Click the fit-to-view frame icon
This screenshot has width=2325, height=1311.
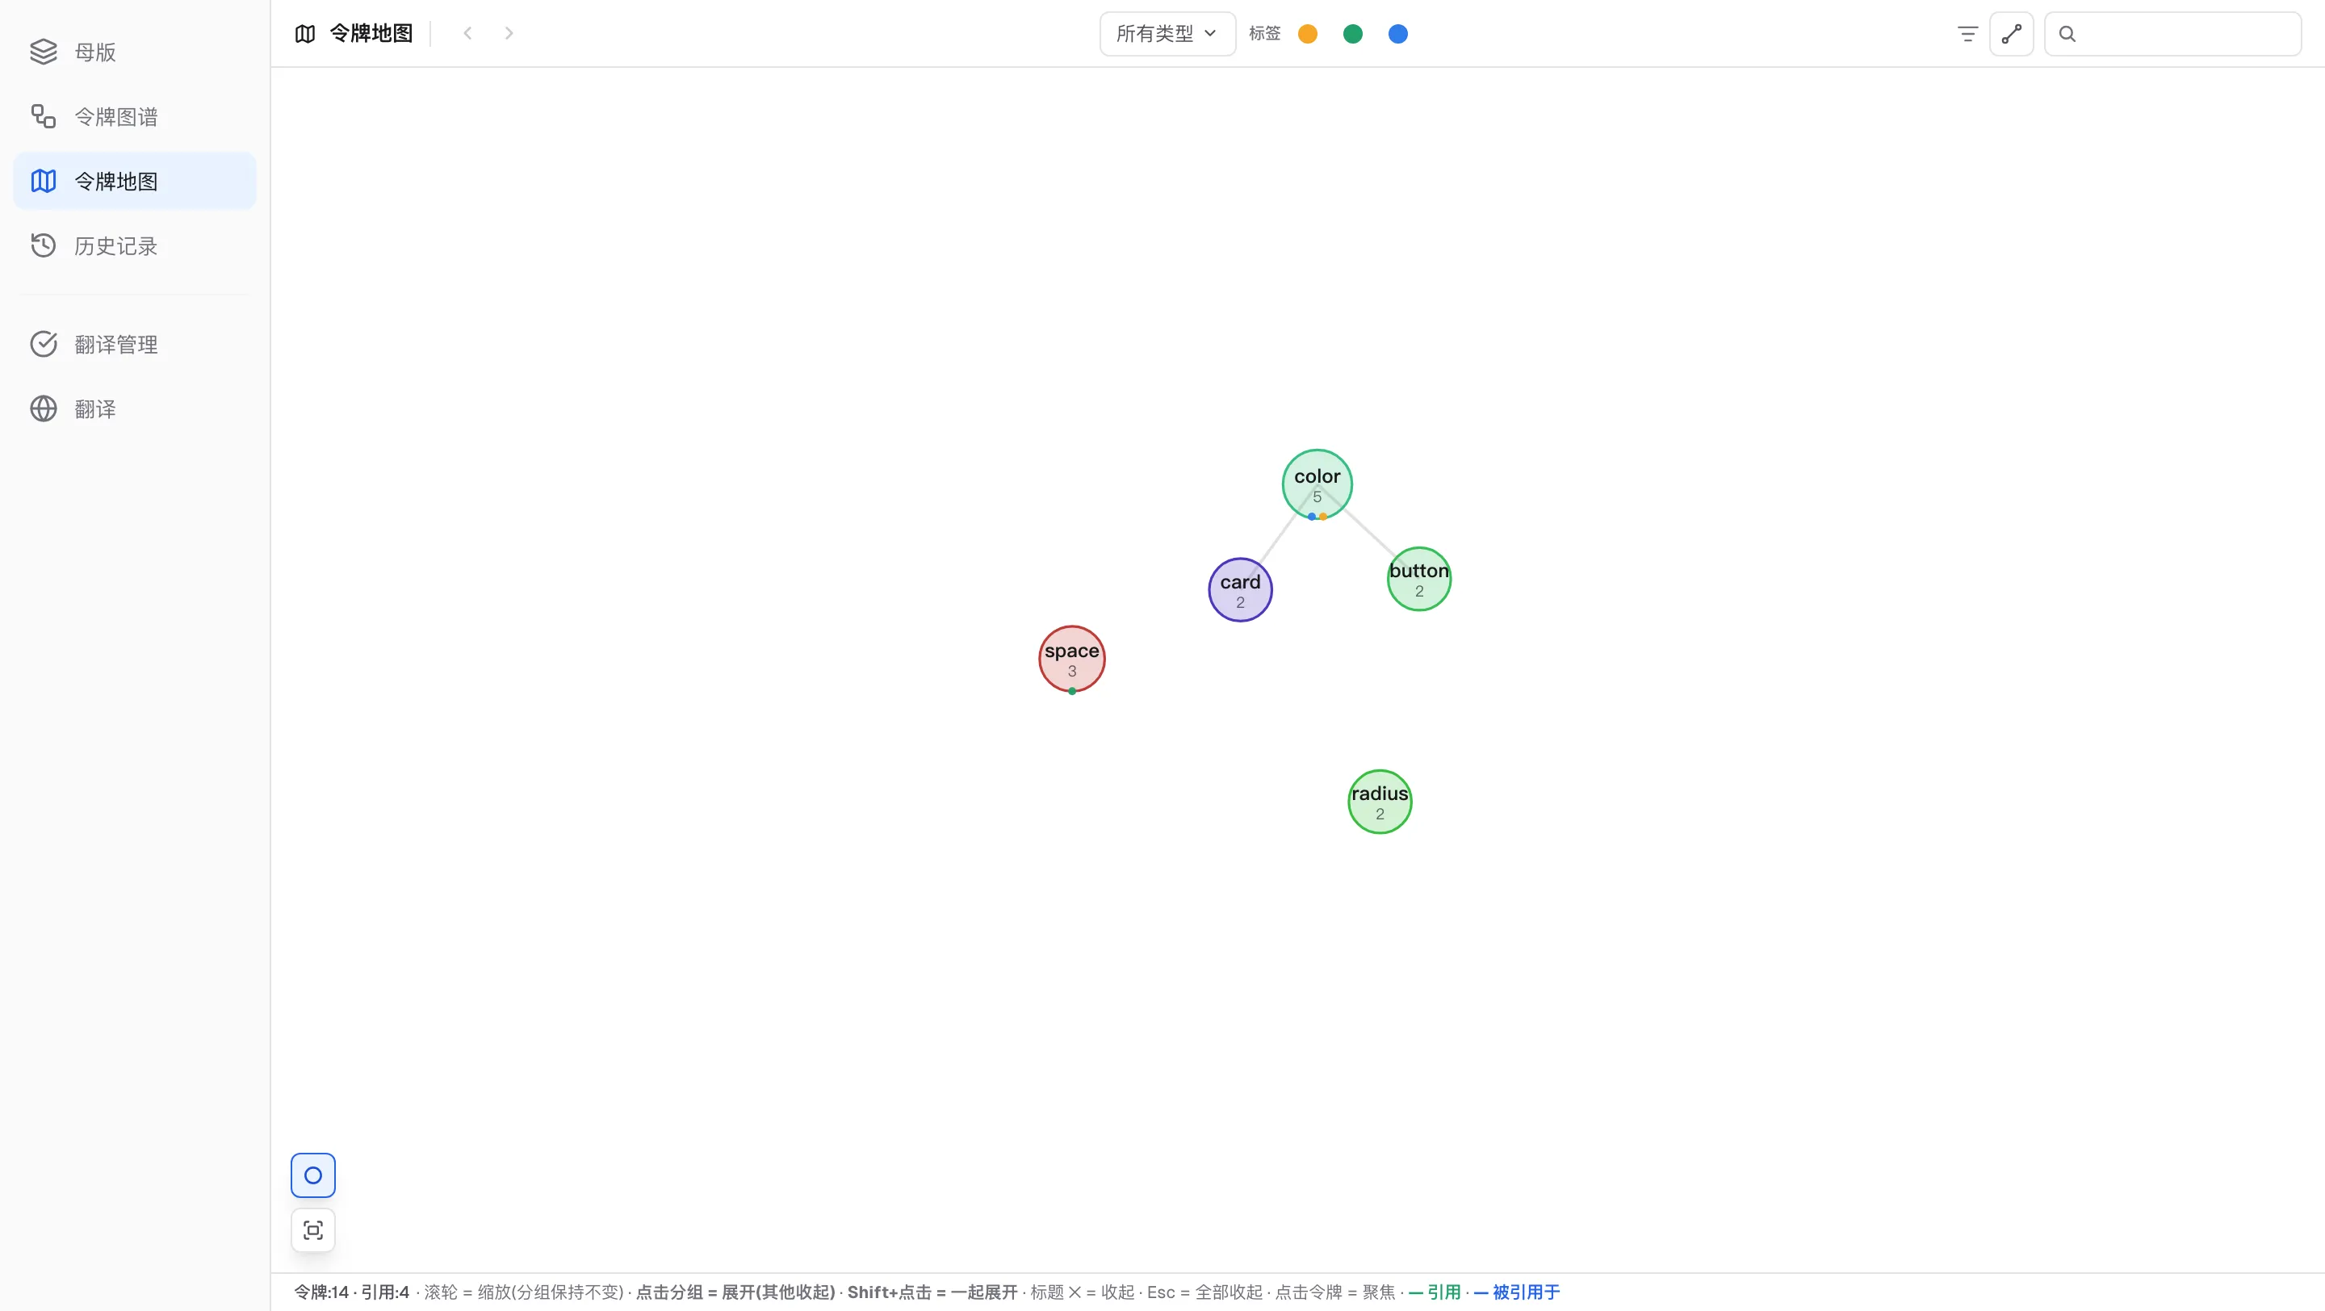click(313, 1229)
